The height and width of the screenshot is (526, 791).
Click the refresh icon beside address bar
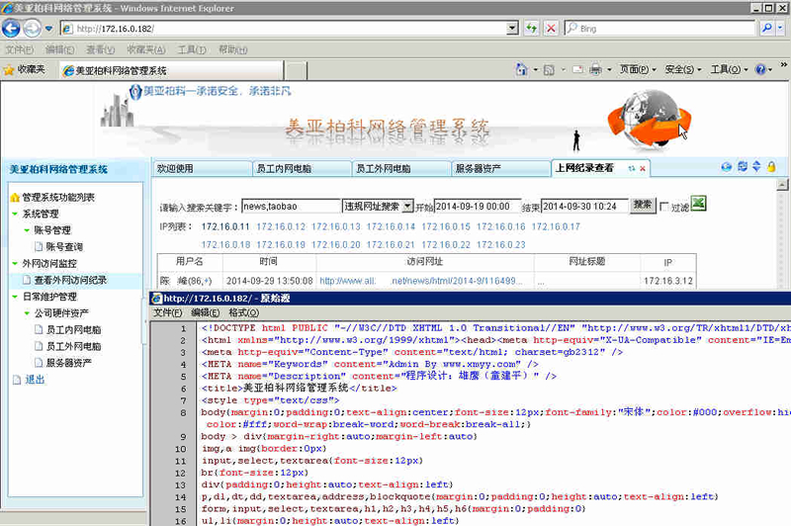tap(531, 29)
